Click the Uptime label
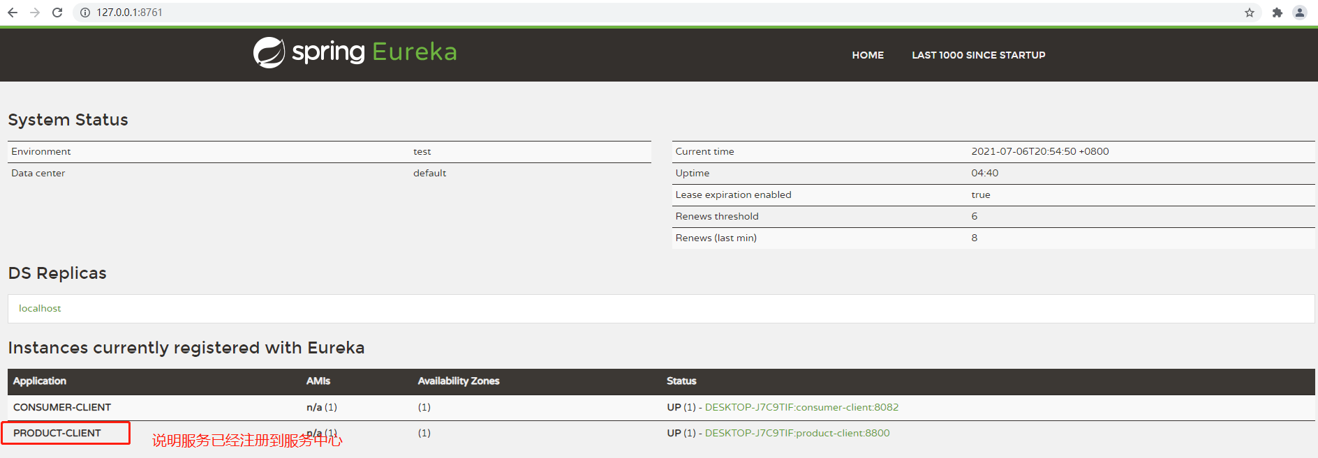The image size is (1318, 458). (x=693, y=173)
